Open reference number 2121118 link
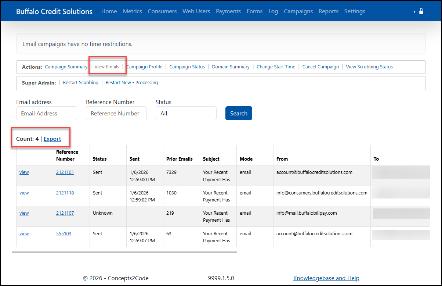The image size is (442, 286). click(x=65, y=193)
